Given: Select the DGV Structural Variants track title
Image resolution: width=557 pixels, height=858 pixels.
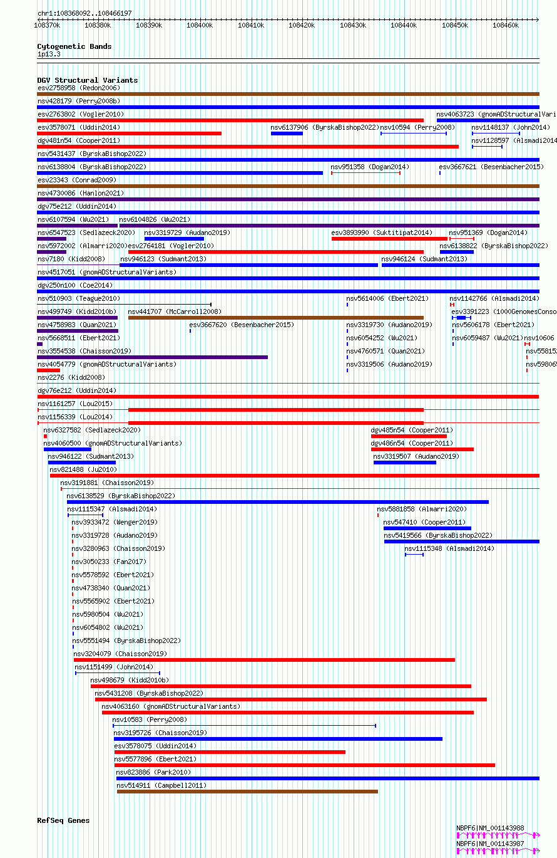Looking at the screenshot, I should 88,80.
